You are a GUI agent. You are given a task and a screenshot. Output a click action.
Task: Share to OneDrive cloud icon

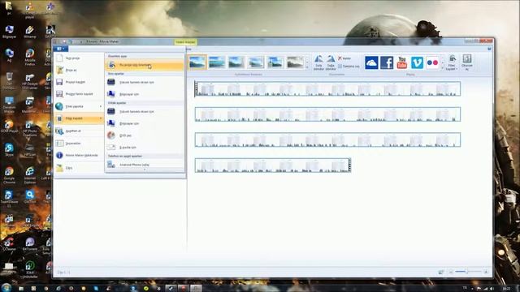tap(371, 62)
